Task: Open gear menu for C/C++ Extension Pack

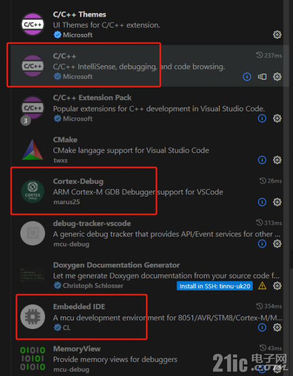Action: (x=277, y=118)
